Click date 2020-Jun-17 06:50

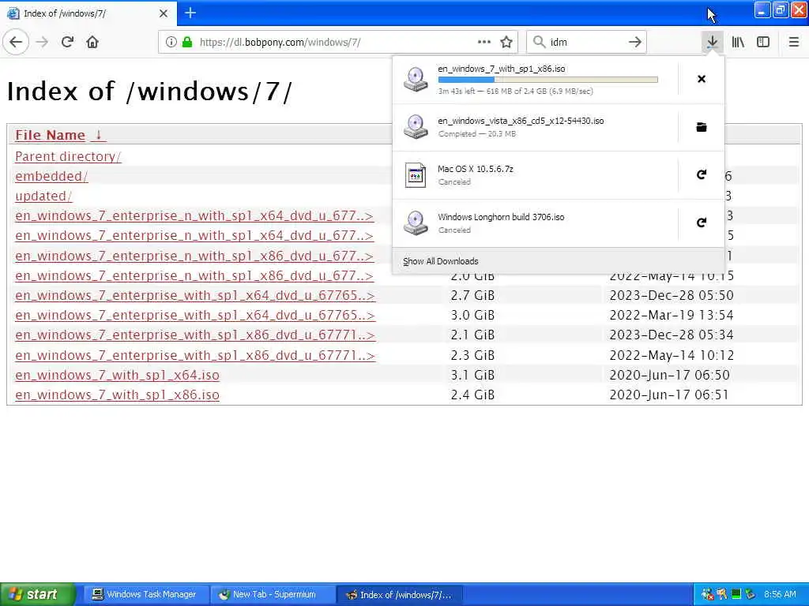(669, 375)
